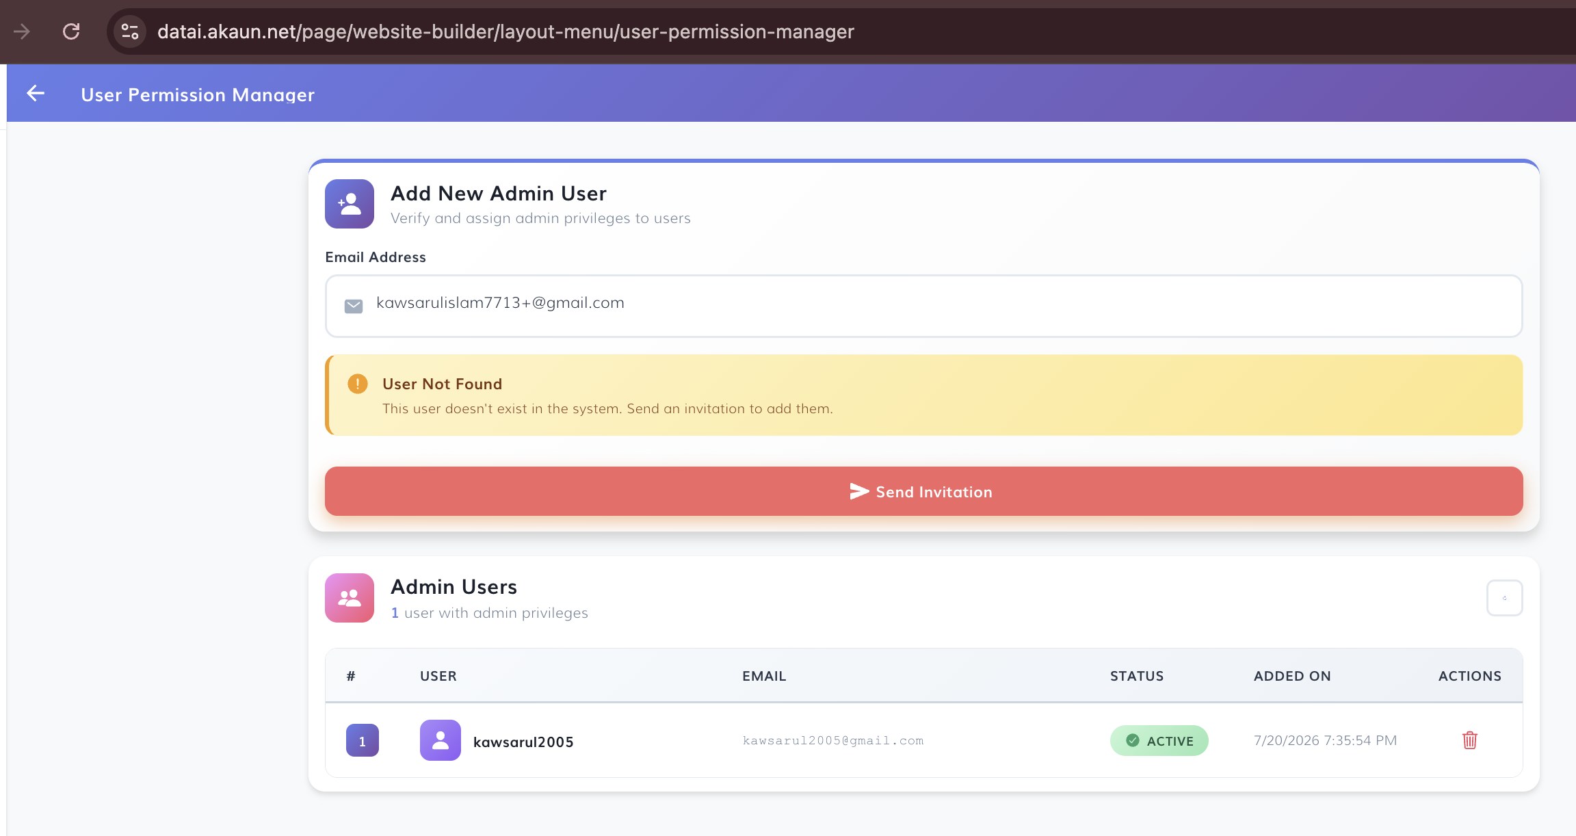
Task: Delete admin user kawsarul2005
Action: [x=1470, y=740]
